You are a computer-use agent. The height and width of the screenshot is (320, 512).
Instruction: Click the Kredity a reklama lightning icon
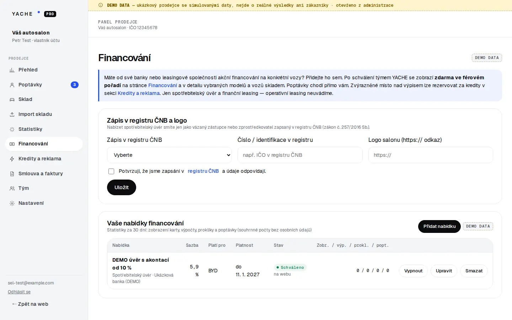pos(12,159)
